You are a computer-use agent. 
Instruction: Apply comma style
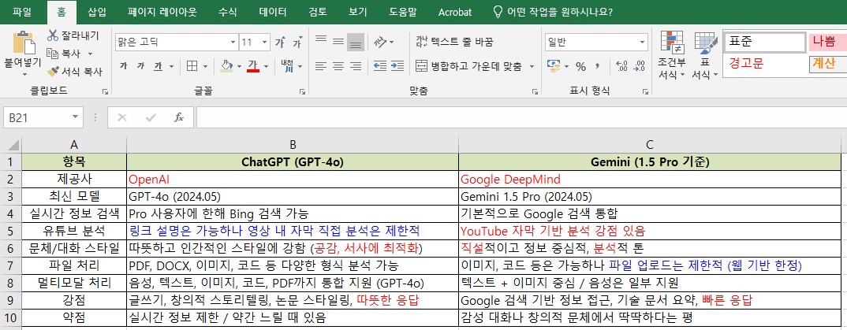pyautogui.click(x=598, y=66)
